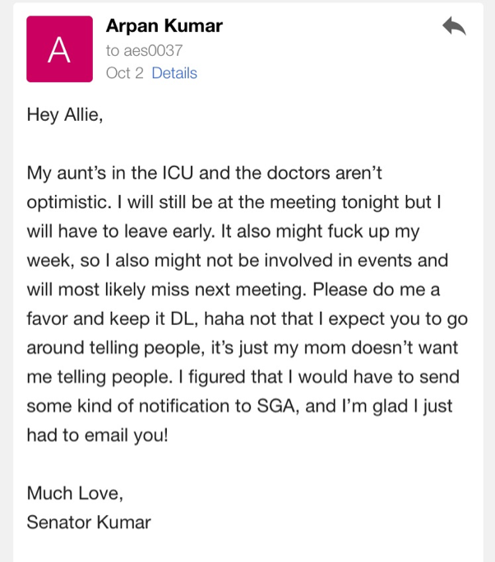Click the "Oct 2" message date
The height and width of the screenshot is (562, 495).
tap(125, 73)
